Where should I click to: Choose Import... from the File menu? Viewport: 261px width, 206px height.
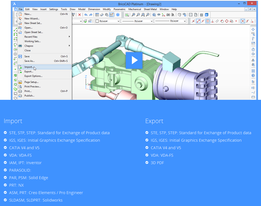pyautogui.click(x=45, y=67)
